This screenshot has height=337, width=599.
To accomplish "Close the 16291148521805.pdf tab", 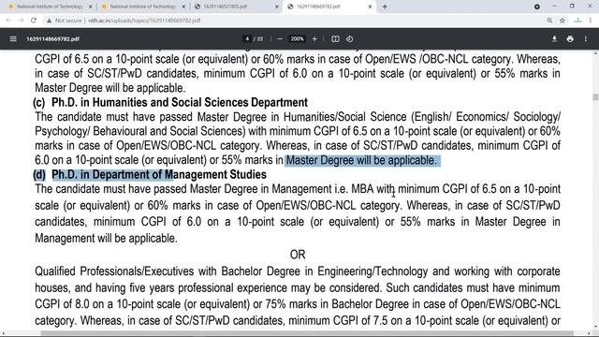I will 277,7.
